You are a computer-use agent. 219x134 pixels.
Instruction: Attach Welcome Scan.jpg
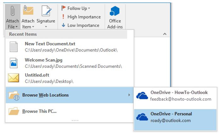pyautogui.click(x=70, y=63)
